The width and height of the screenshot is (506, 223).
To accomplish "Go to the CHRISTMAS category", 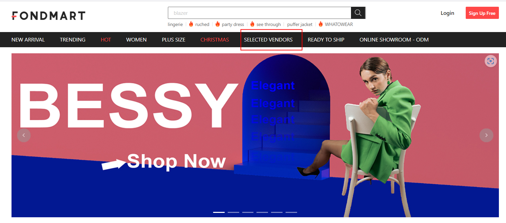I will pyautogui.click(x=215, y=40).
